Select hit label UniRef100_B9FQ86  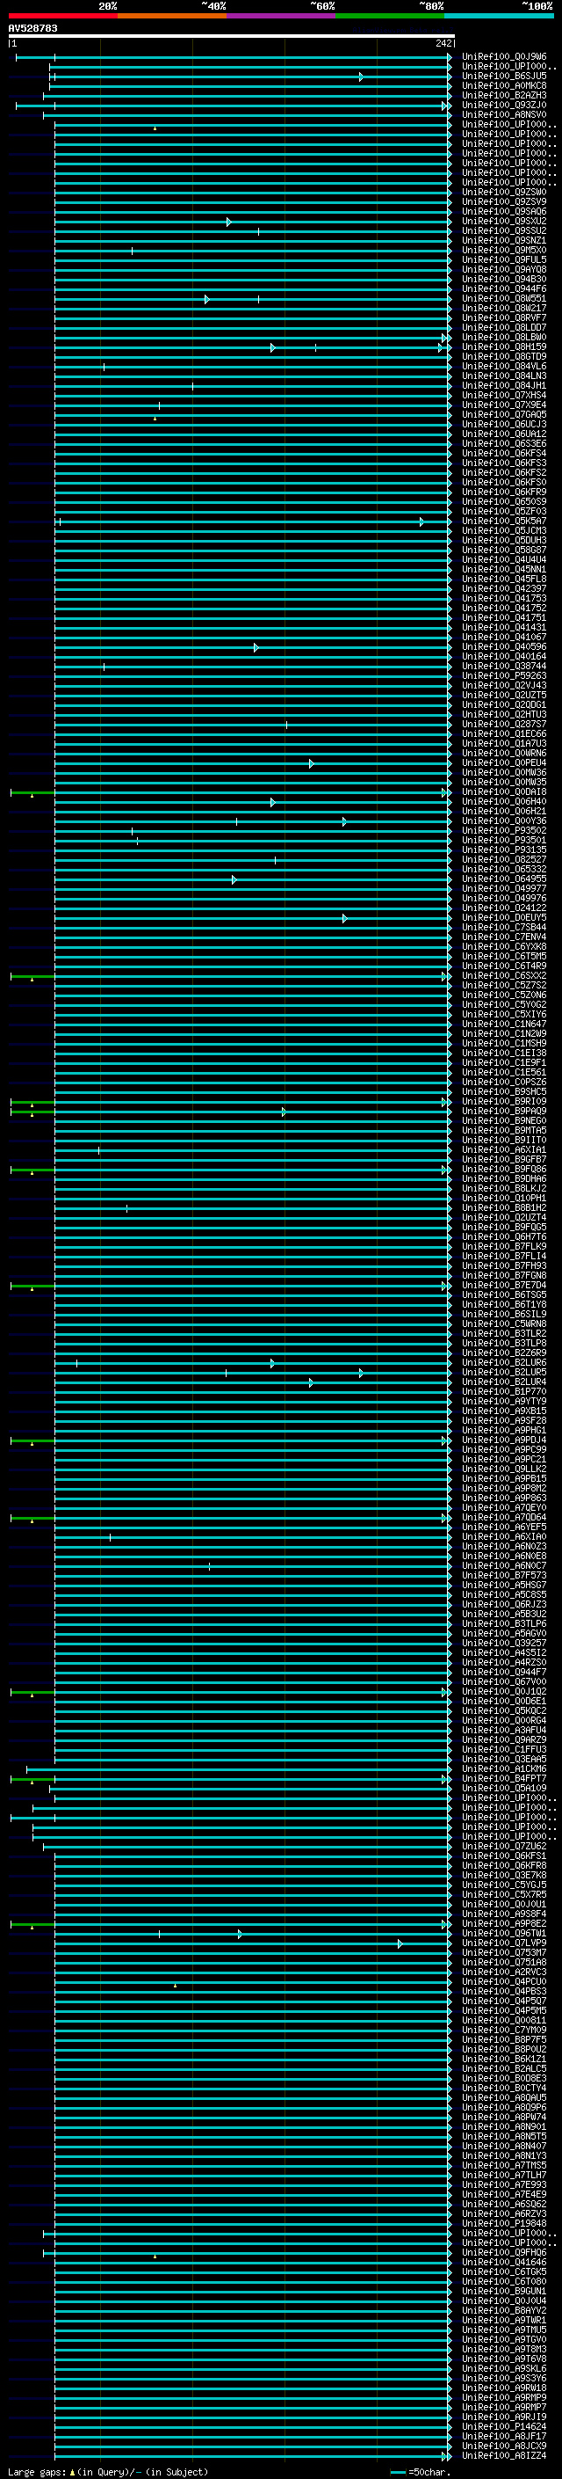point(504,1170)
